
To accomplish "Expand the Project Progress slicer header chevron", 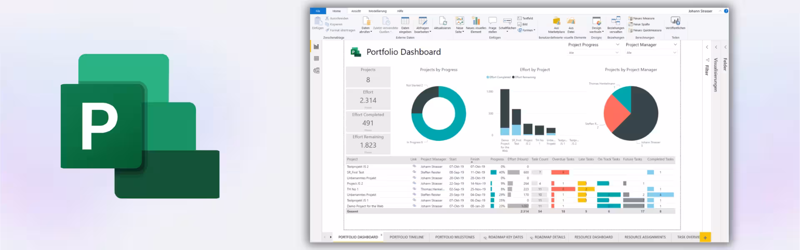I will click(617, 45).
